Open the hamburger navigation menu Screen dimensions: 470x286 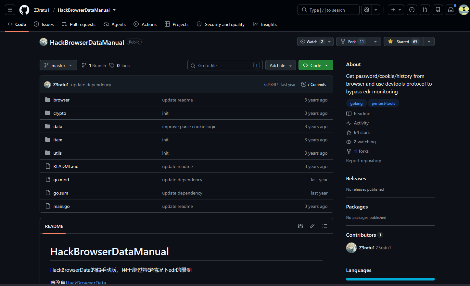pos(10,10)
